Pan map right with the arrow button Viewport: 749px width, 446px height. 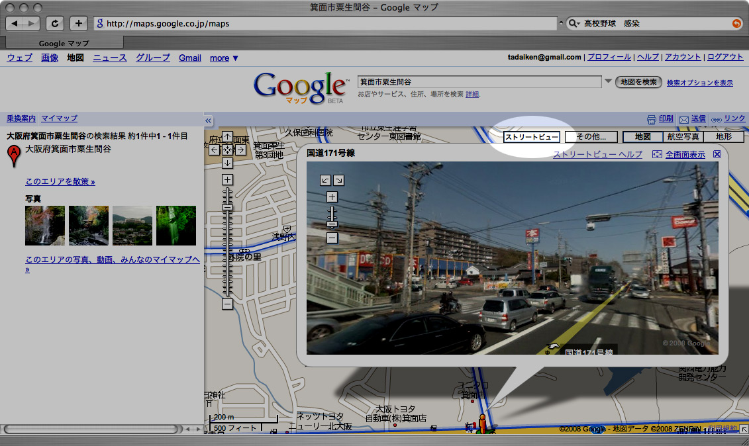(240, 150)
